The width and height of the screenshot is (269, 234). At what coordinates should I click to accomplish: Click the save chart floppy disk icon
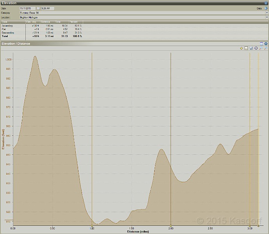251,48
